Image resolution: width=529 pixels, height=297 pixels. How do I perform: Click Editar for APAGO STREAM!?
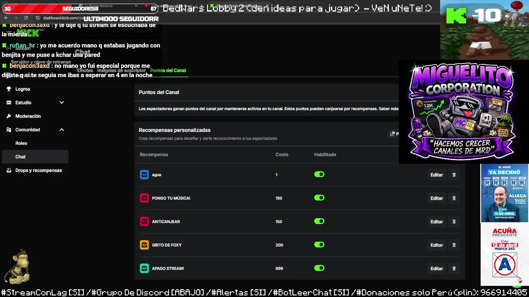click(436, 269)
